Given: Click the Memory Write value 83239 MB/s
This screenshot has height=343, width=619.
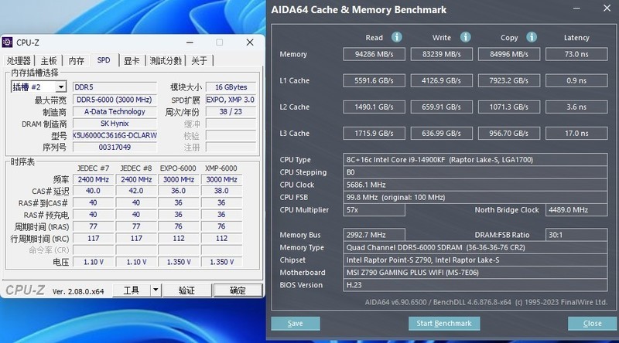Looking at the screenshot, I should pos(441,54).
